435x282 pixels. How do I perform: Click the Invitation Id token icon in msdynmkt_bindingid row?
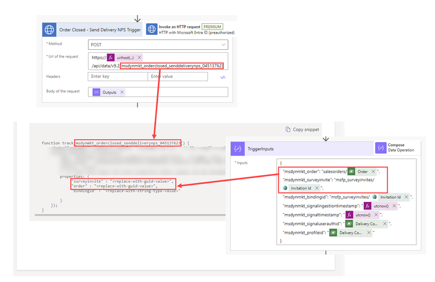point(375,197)
